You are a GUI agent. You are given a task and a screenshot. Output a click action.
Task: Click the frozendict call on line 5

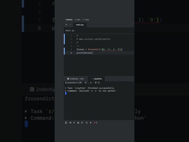click(x=94, y=49)
